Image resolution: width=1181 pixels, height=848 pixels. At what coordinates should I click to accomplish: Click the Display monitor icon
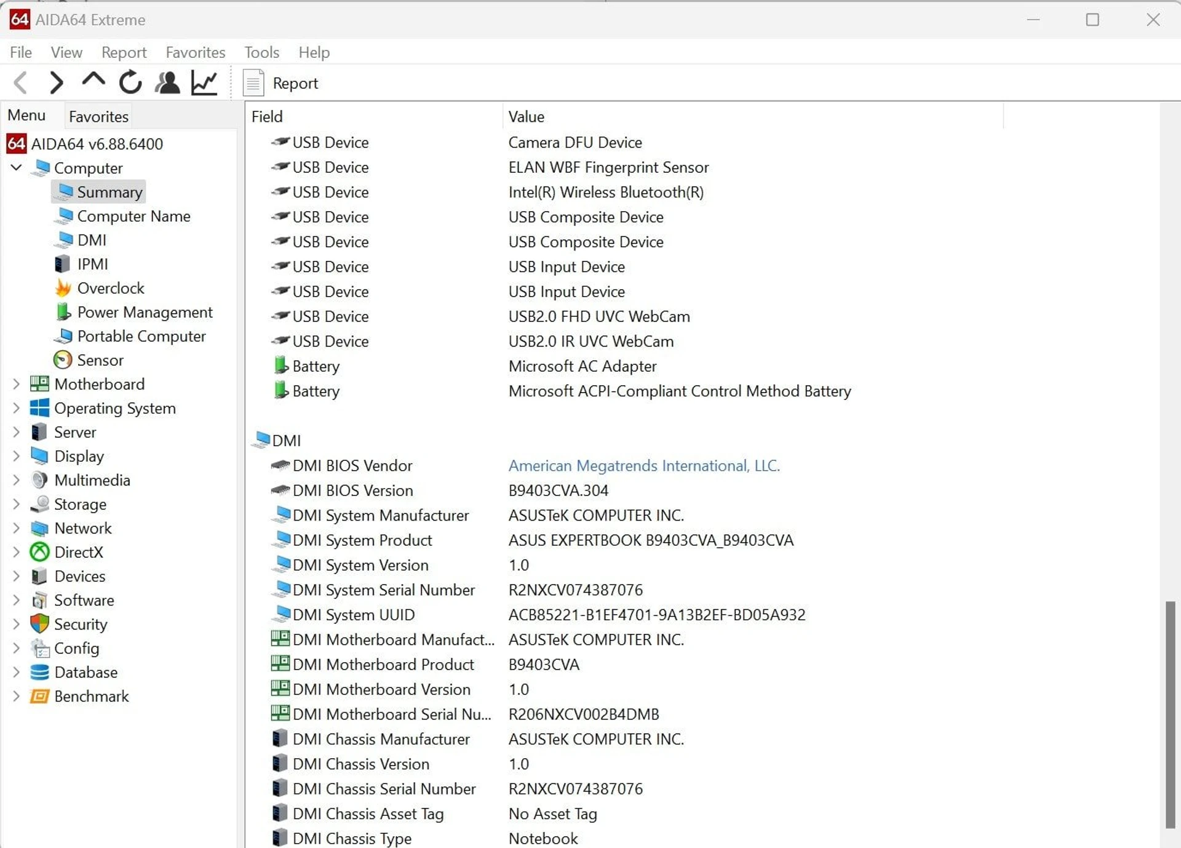[39, 456]
